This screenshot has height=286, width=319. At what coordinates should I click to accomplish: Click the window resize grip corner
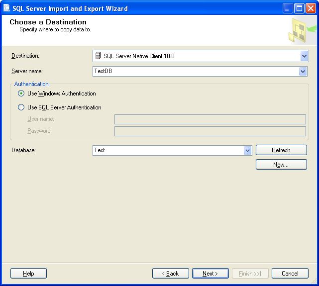coord(315,281)
